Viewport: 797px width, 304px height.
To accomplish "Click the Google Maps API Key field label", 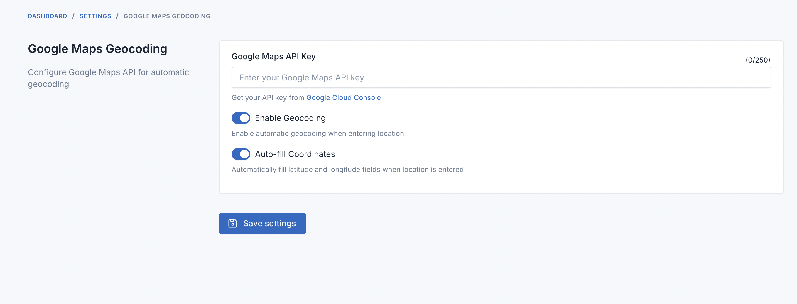I will tap(273, 56).
